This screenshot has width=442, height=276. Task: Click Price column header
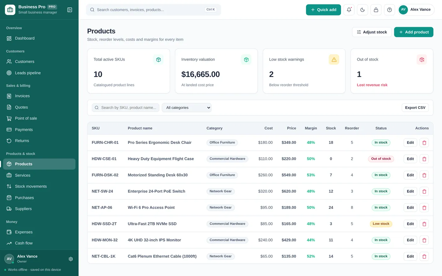coord(291,128)
